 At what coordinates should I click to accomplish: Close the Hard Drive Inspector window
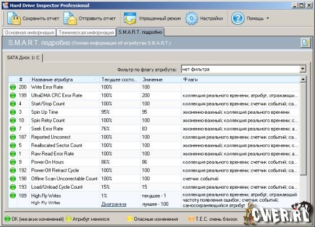click(x=309, y=6)
